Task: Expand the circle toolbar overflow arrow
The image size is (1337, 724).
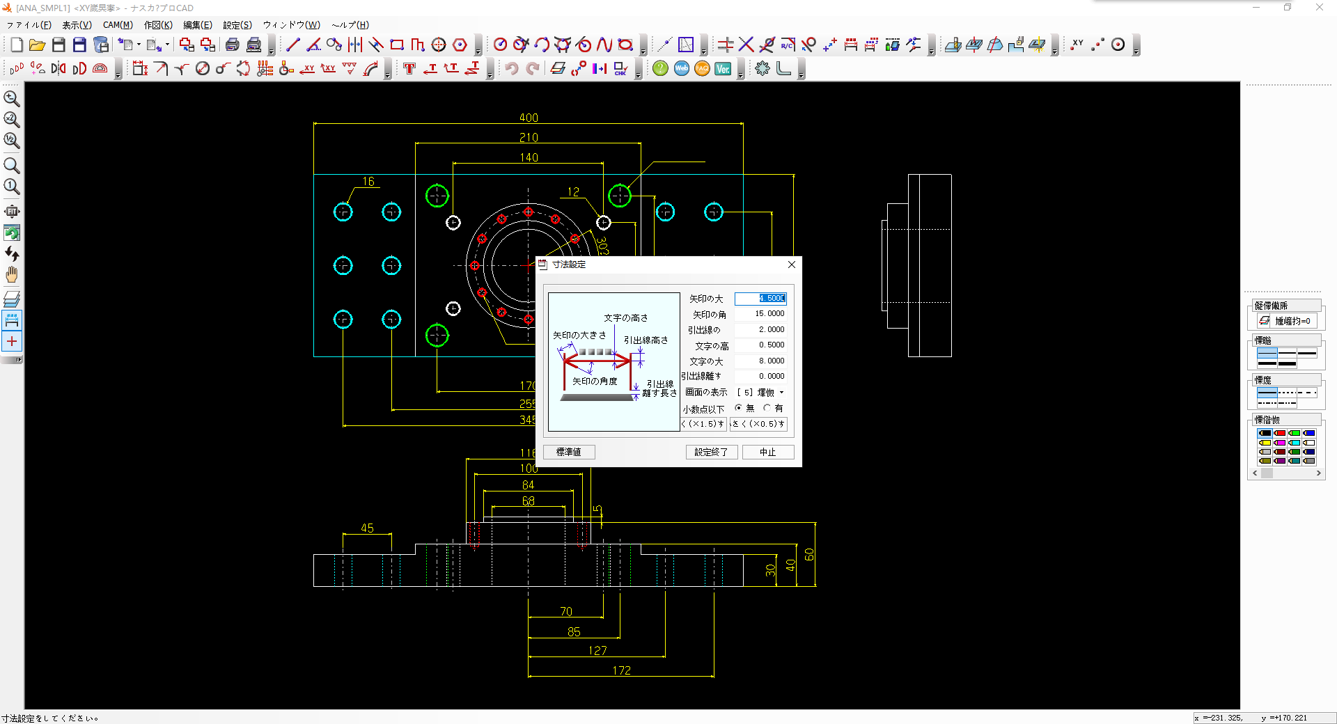Action: click(x=643, y=46)
